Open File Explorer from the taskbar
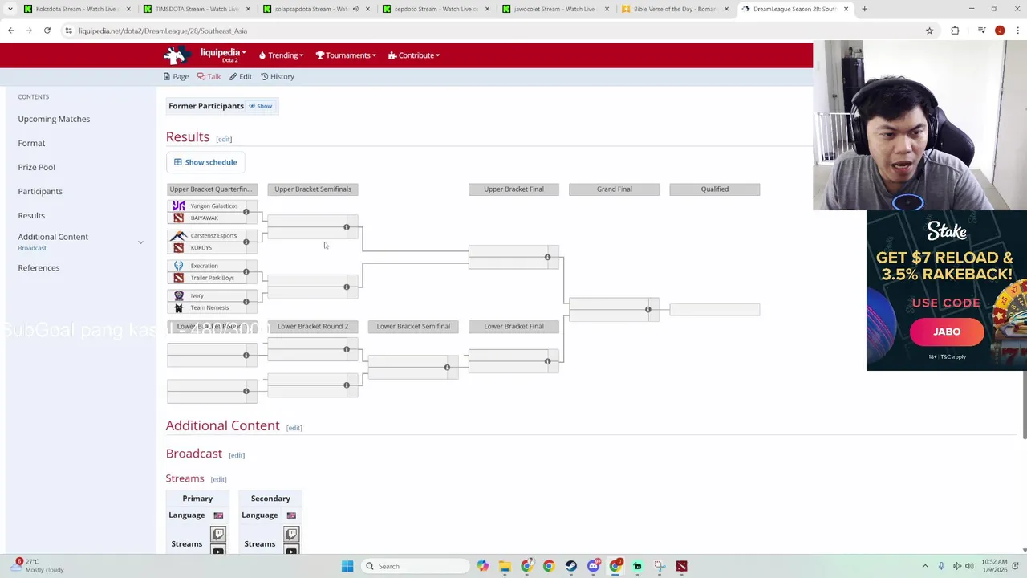The height and width of the screenshot is (578, 1027). (505, 566)
